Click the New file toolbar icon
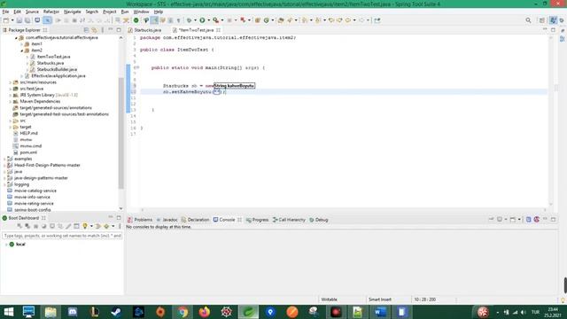 point(6,20)
